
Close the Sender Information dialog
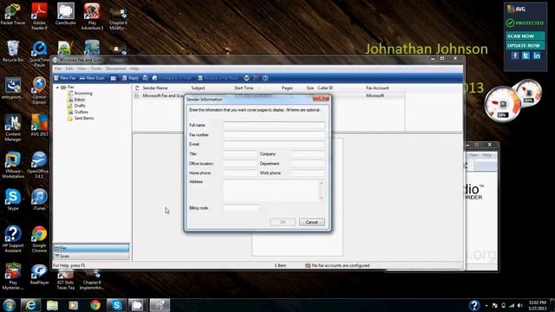click(321, 99)
